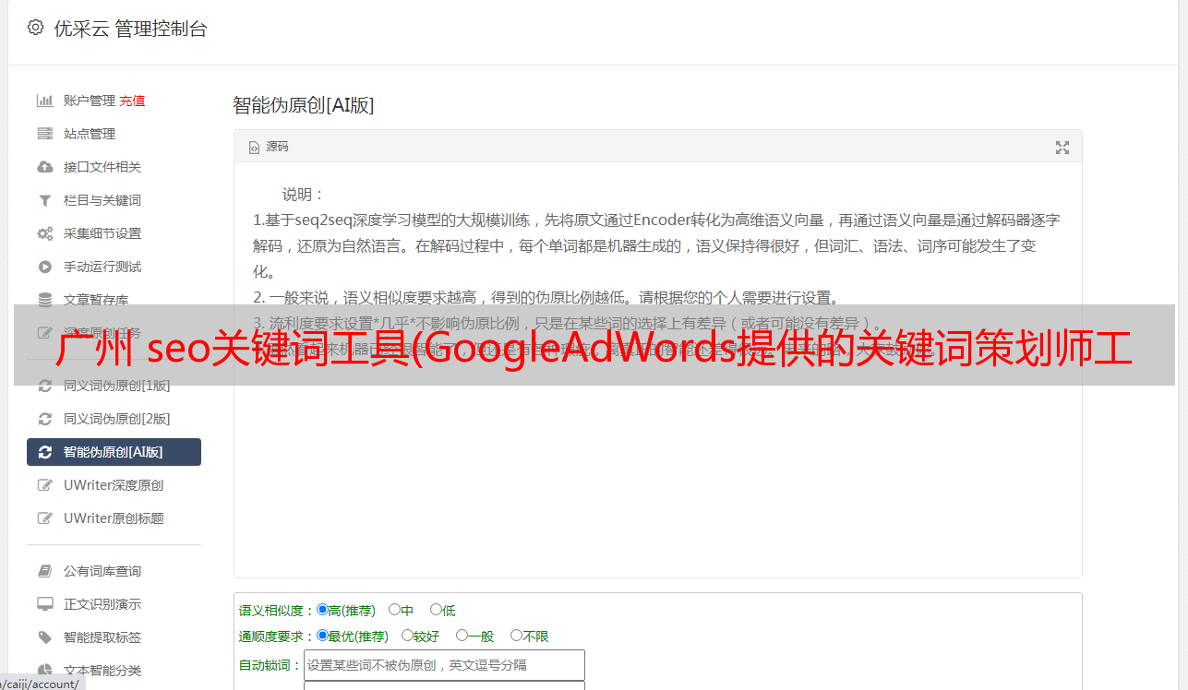Screen dimensions: 1188x690
Task: Open 公有词库查询 in sidebar
Action: tap(102, 571)
